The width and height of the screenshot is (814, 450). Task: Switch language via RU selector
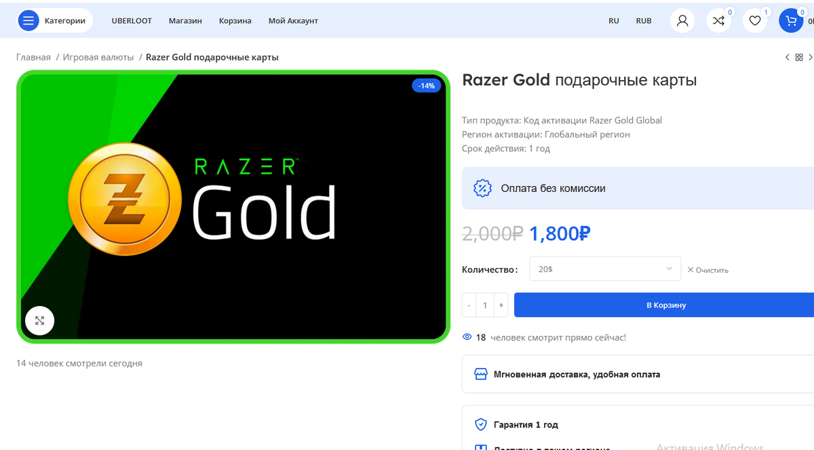pyautogui.click(x=614, y=20)
